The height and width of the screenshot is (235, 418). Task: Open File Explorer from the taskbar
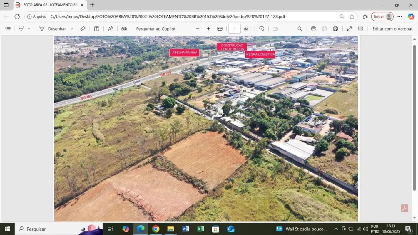(170, 229)
